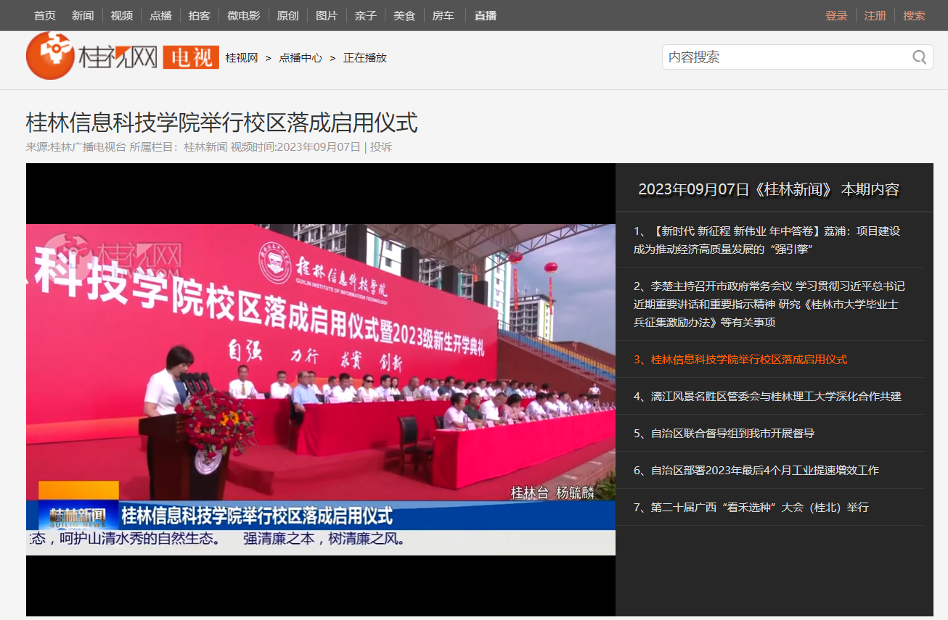Open the 微电影 menu item
948x620 pixels.
coord(243,15)
